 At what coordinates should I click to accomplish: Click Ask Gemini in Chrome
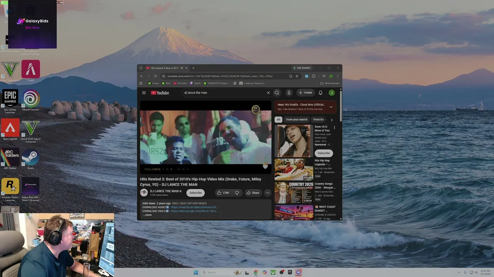301,68
